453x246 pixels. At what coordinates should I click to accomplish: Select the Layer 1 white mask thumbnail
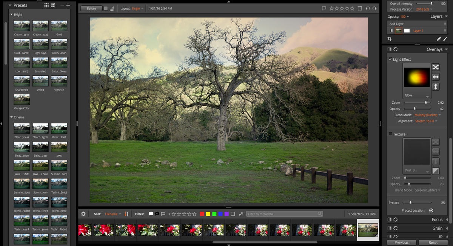407,31
